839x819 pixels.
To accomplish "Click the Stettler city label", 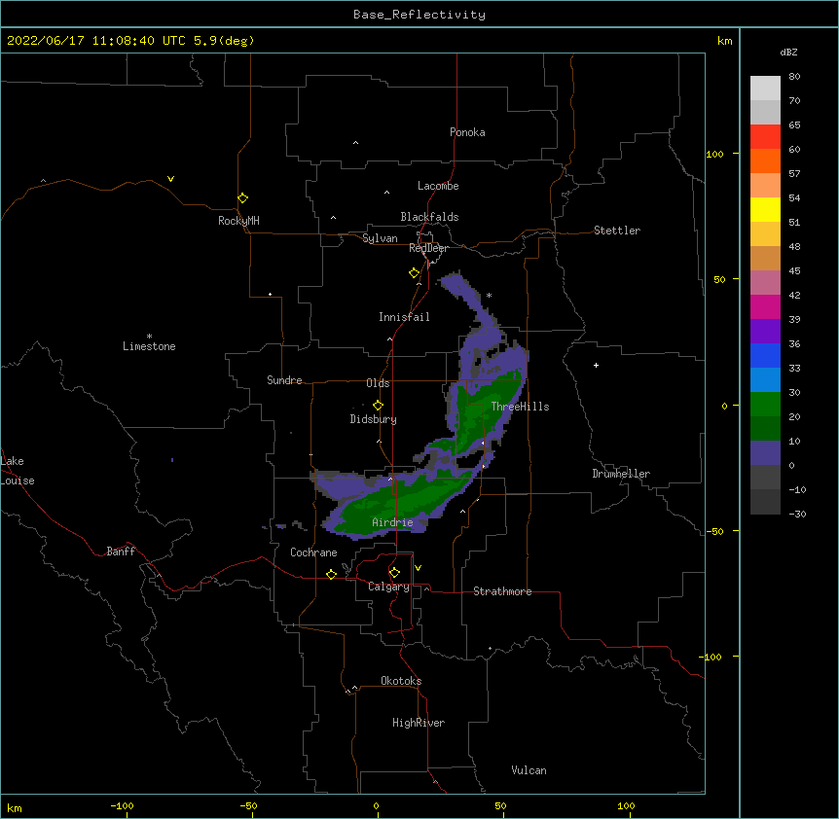I will (x=617, y=231).
